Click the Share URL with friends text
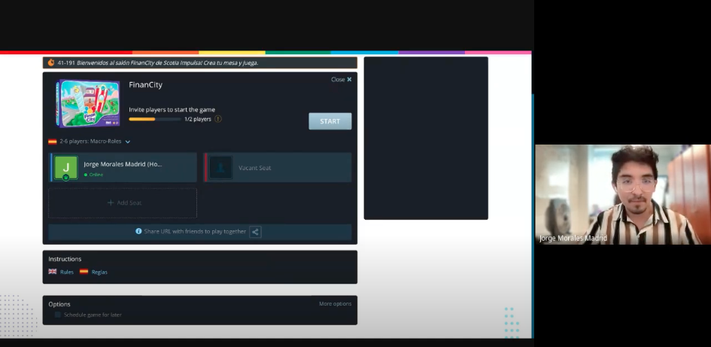This screenshot has width=711, height=347. [195, 231]
